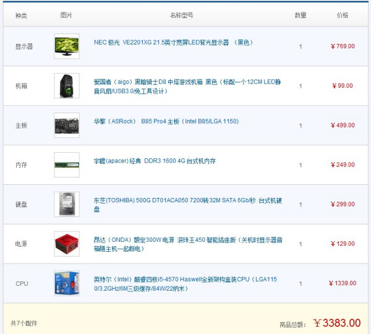Click the quantity 1 in the 显示器 row
Viewport: 371px width, 334px height.
301,46
